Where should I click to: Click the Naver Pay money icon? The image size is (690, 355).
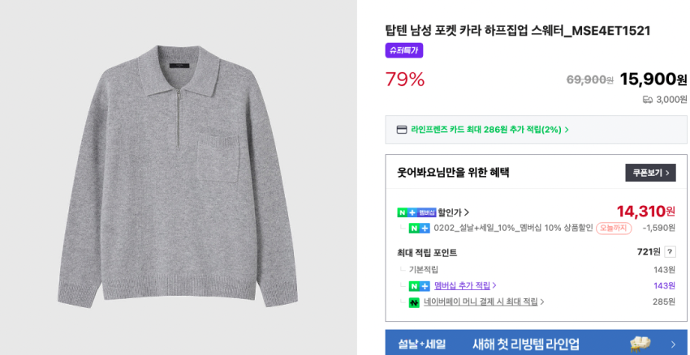414,302
